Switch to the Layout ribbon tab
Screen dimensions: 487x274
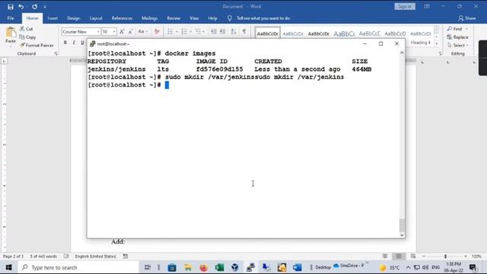[x=96, y=18]
